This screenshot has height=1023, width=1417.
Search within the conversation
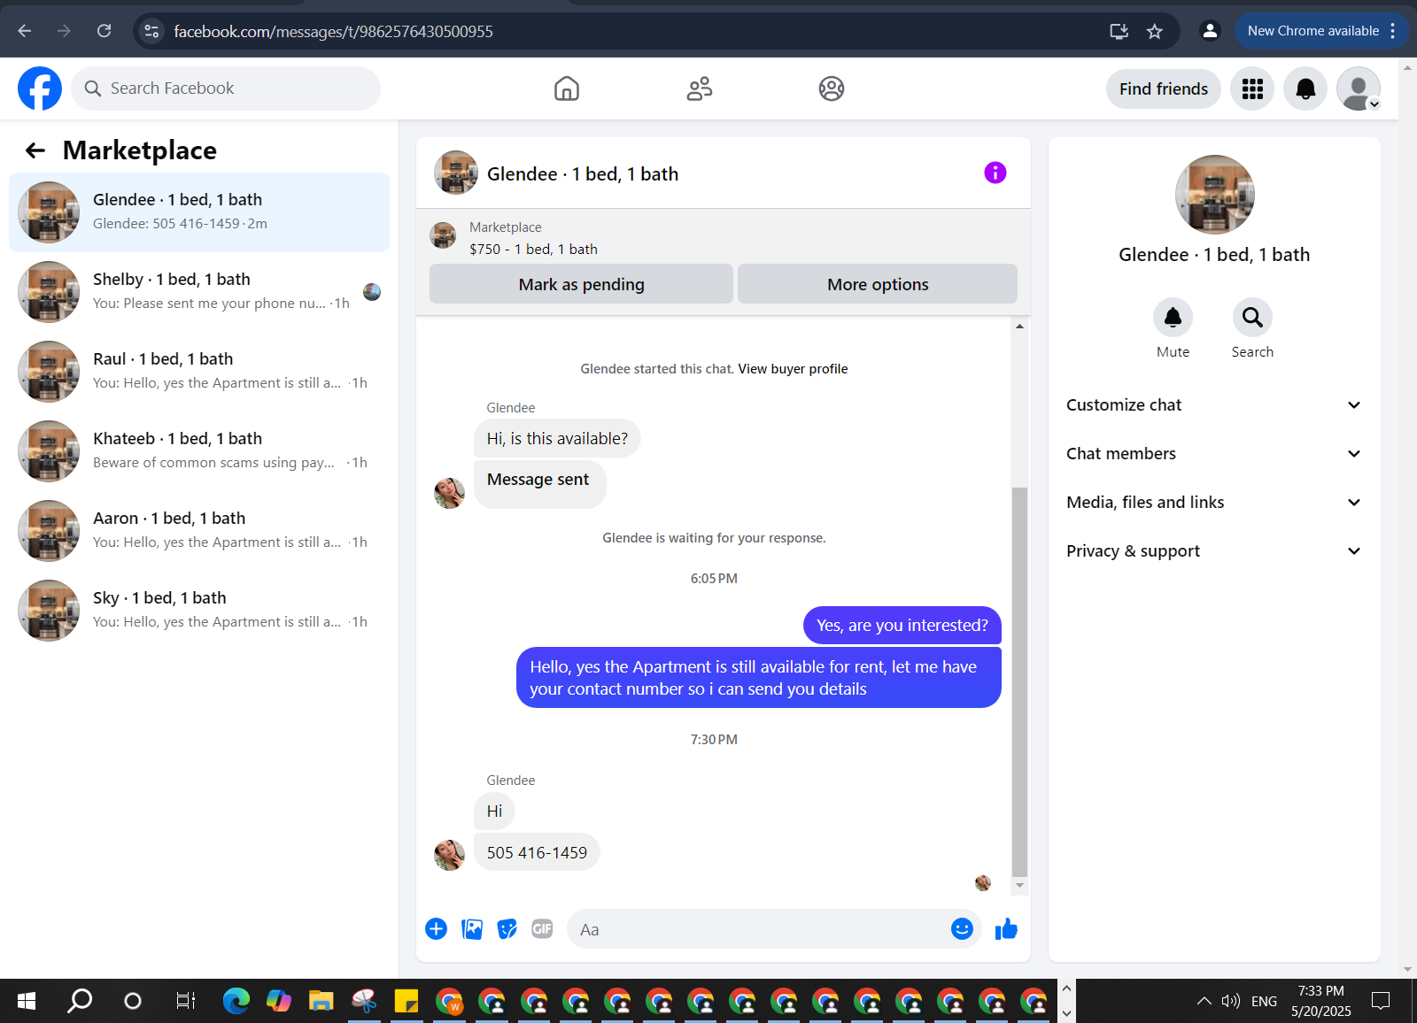pos(1252,317)
